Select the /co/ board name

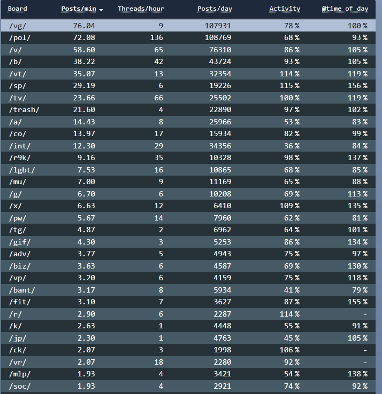17,133
